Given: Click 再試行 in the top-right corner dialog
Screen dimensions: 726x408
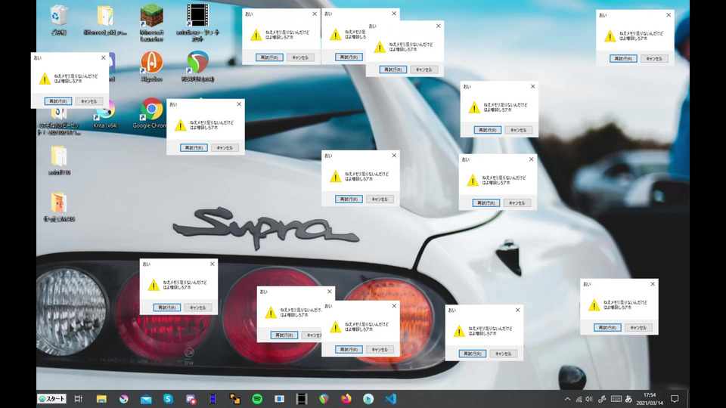Looking at the screenshot, I should (623, 58).
